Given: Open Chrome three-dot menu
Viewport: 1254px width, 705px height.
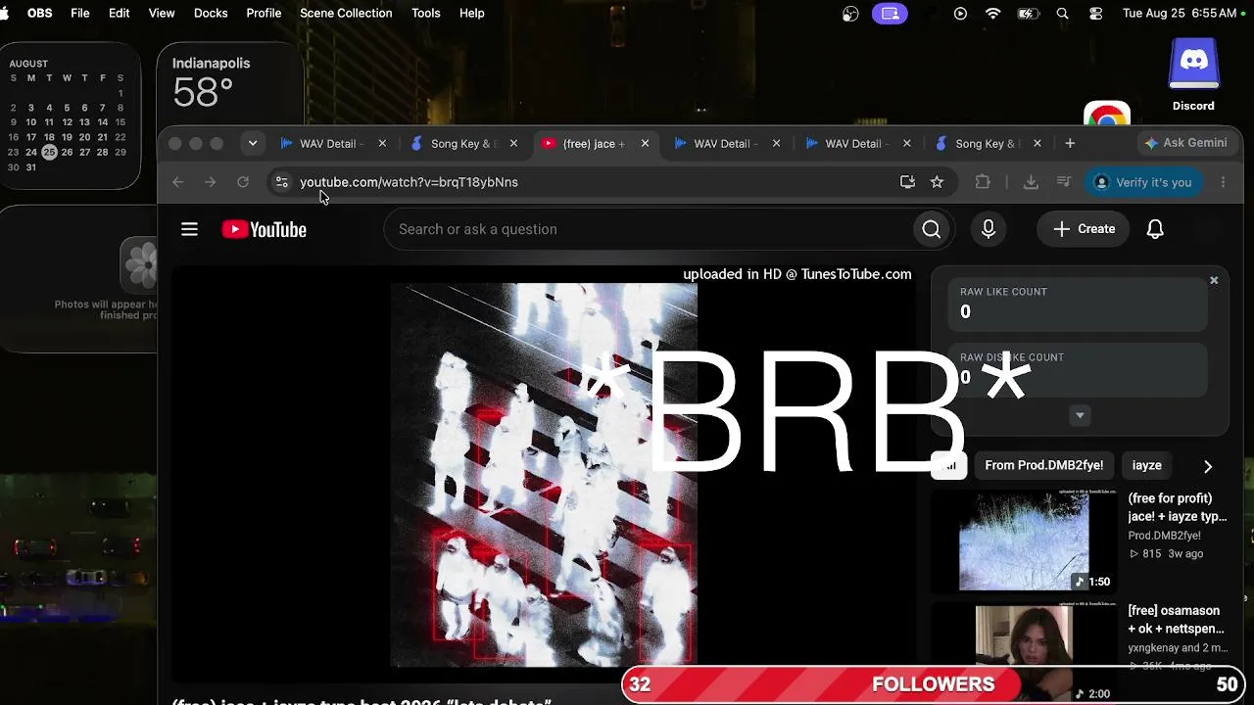Looking at the screenshot, I should 1223,182.
